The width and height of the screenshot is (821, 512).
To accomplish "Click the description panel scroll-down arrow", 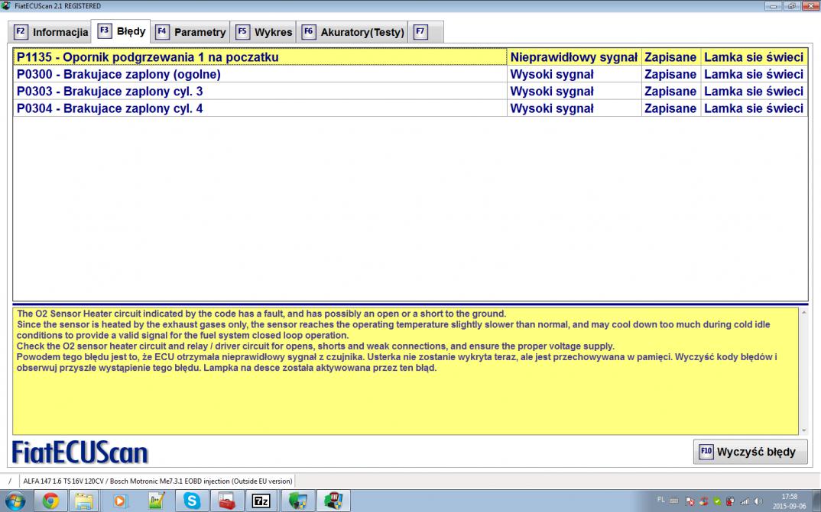I will coord(803,430).
